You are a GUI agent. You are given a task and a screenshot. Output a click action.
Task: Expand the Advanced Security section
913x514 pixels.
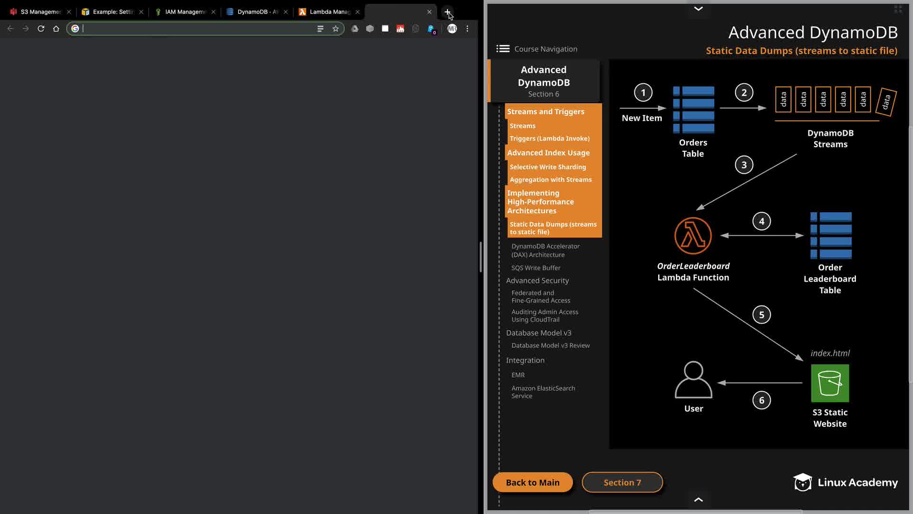click(x=537, y=281)
